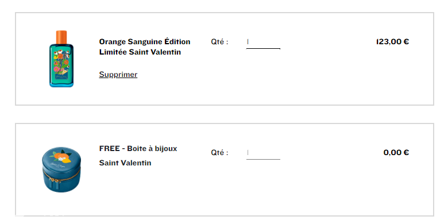This screenshot has height=224, width=448.
Task: Click the orange cap of the perfume bottle
Action: coord(61,37)
